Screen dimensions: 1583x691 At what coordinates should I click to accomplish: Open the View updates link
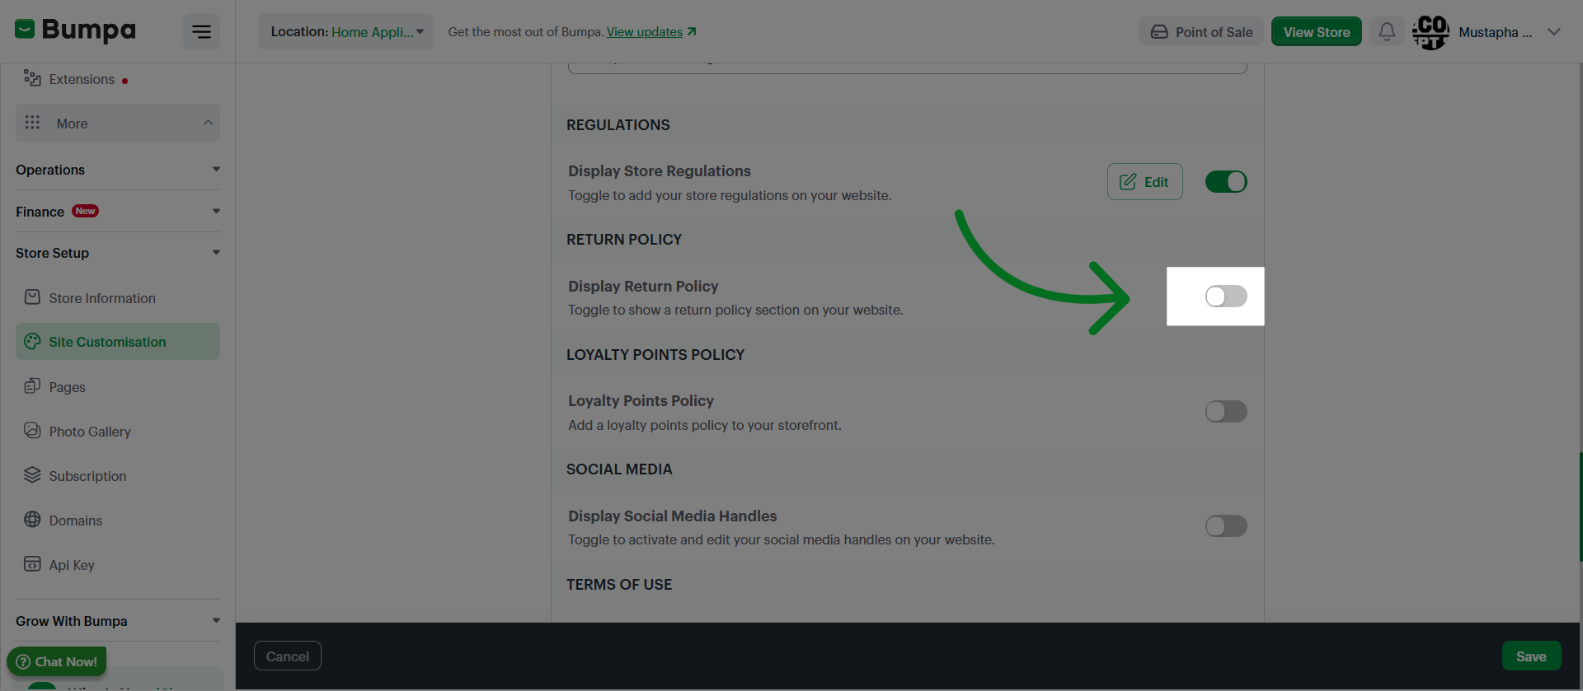645,31
